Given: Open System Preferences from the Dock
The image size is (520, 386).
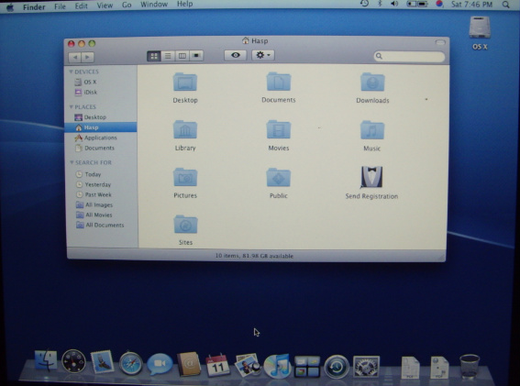Looking at the screenshot, I should click(x=366, y=367).
